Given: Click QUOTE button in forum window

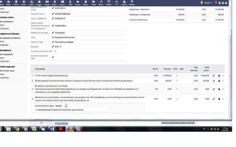Looking at the screenshot, I should [190, 123].
